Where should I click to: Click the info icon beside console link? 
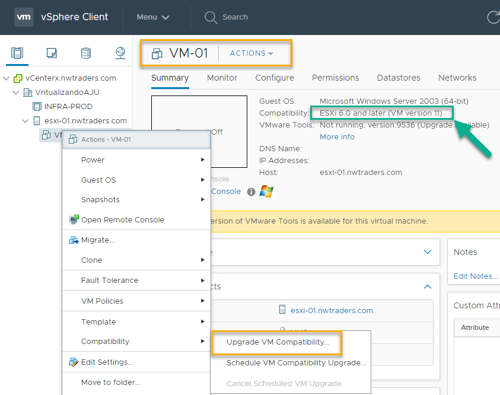pyautogui.click(x=251, y=192)
